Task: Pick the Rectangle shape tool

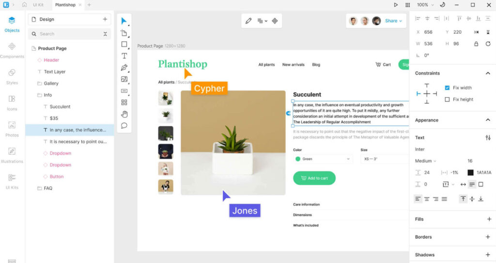Action: point(124,44)
